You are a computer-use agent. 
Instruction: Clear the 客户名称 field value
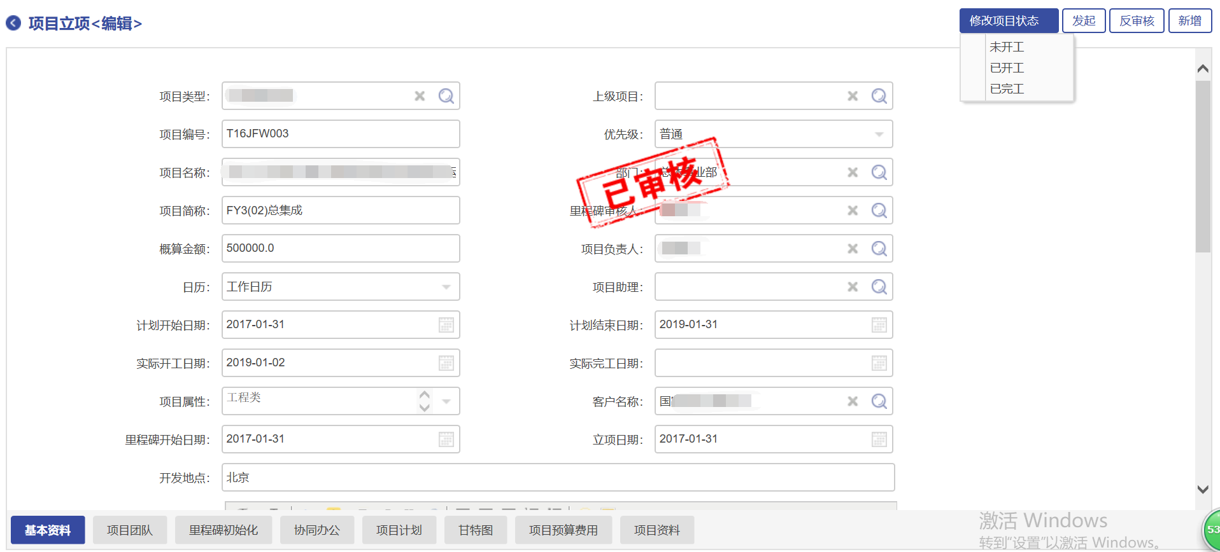(x=853, y=401)
